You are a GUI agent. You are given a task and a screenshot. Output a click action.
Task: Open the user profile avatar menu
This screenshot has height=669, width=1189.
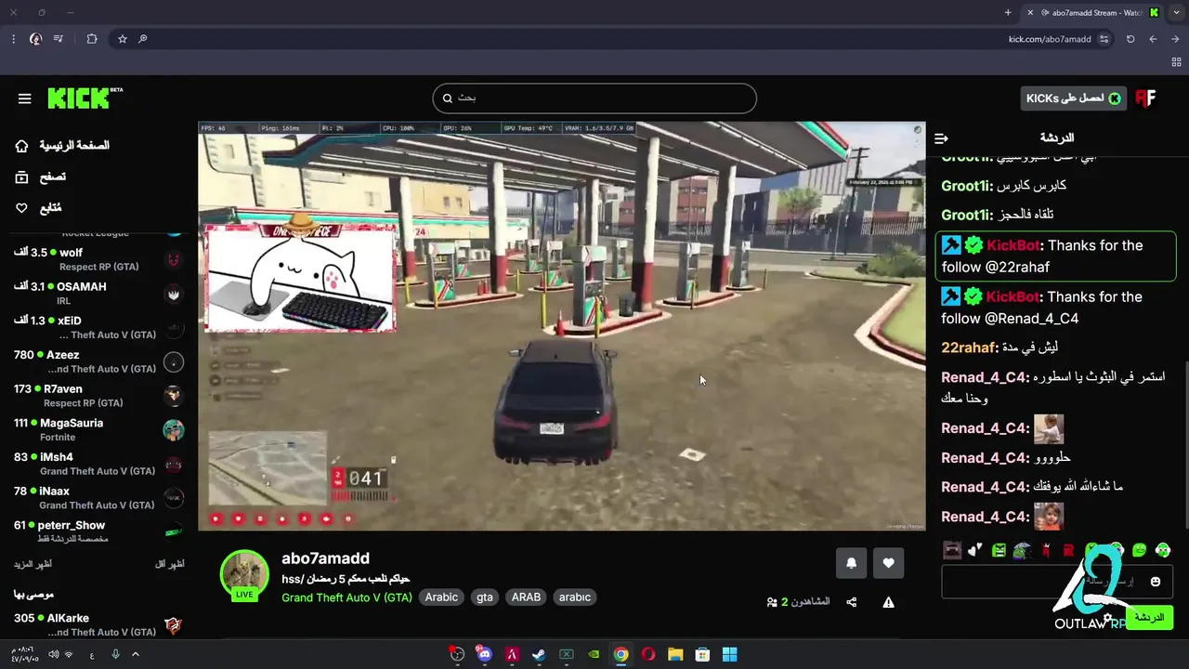1145,98
